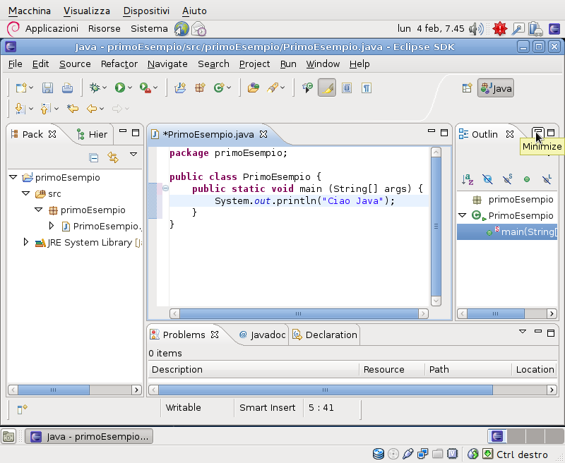This screenshot has width=565, height=463.
Task: Jump to Last Edit Location icon
Action: [x=73, y=109]
